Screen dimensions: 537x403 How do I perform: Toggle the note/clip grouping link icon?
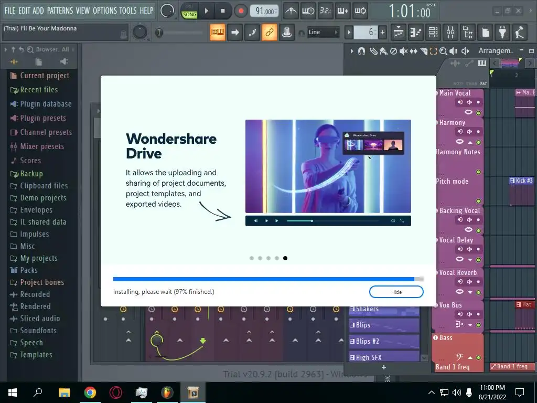(x=270, y=32)
